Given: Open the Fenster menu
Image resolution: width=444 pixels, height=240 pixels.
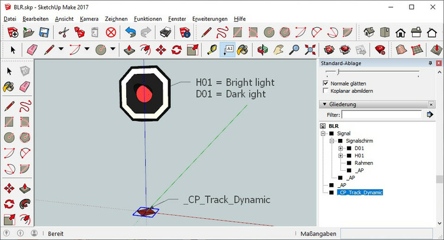Looking at the screenshot, I should 177,19.
